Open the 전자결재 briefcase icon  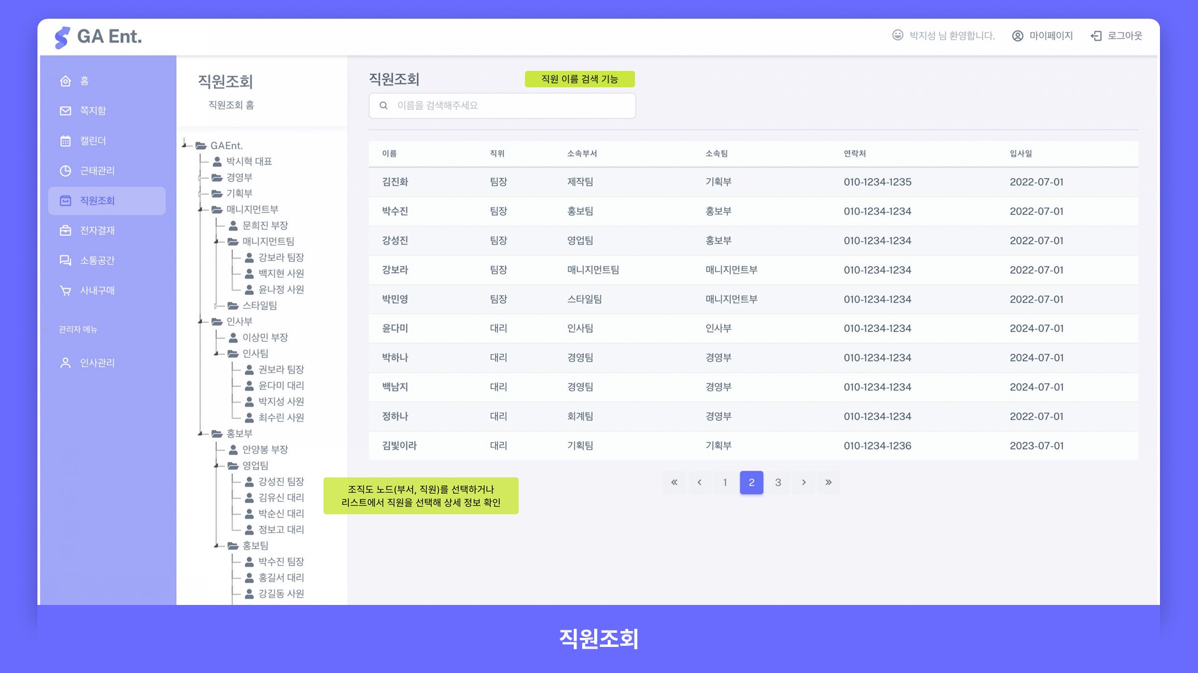pos(65,230)
